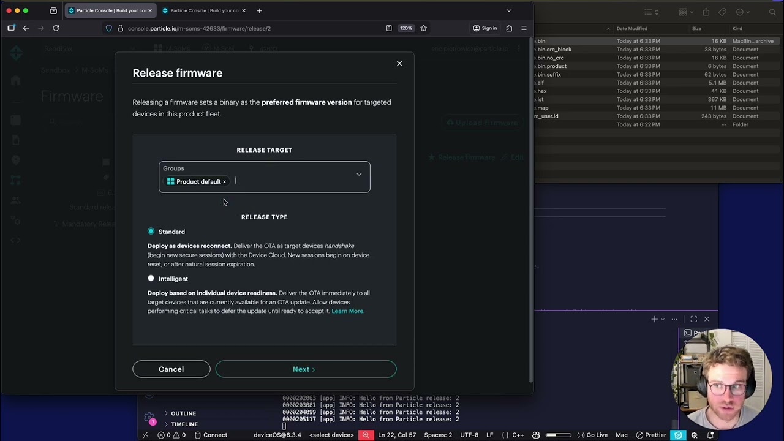This screenshot has width=784, height=441.
Task: Click the red search status bar icon
Action: pos(366,435)
